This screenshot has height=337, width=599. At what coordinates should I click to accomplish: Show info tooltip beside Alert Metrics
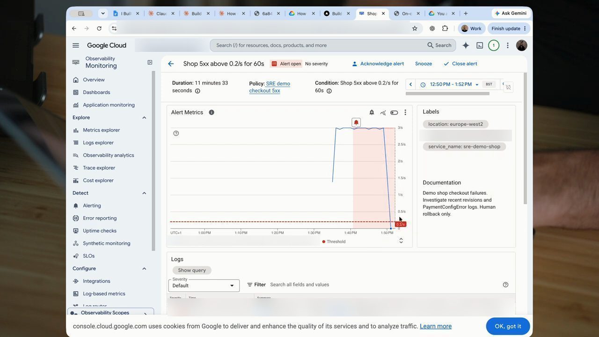[212, 112]
